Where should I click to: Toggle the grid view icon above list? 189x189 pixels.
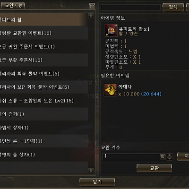click(92, 6)
